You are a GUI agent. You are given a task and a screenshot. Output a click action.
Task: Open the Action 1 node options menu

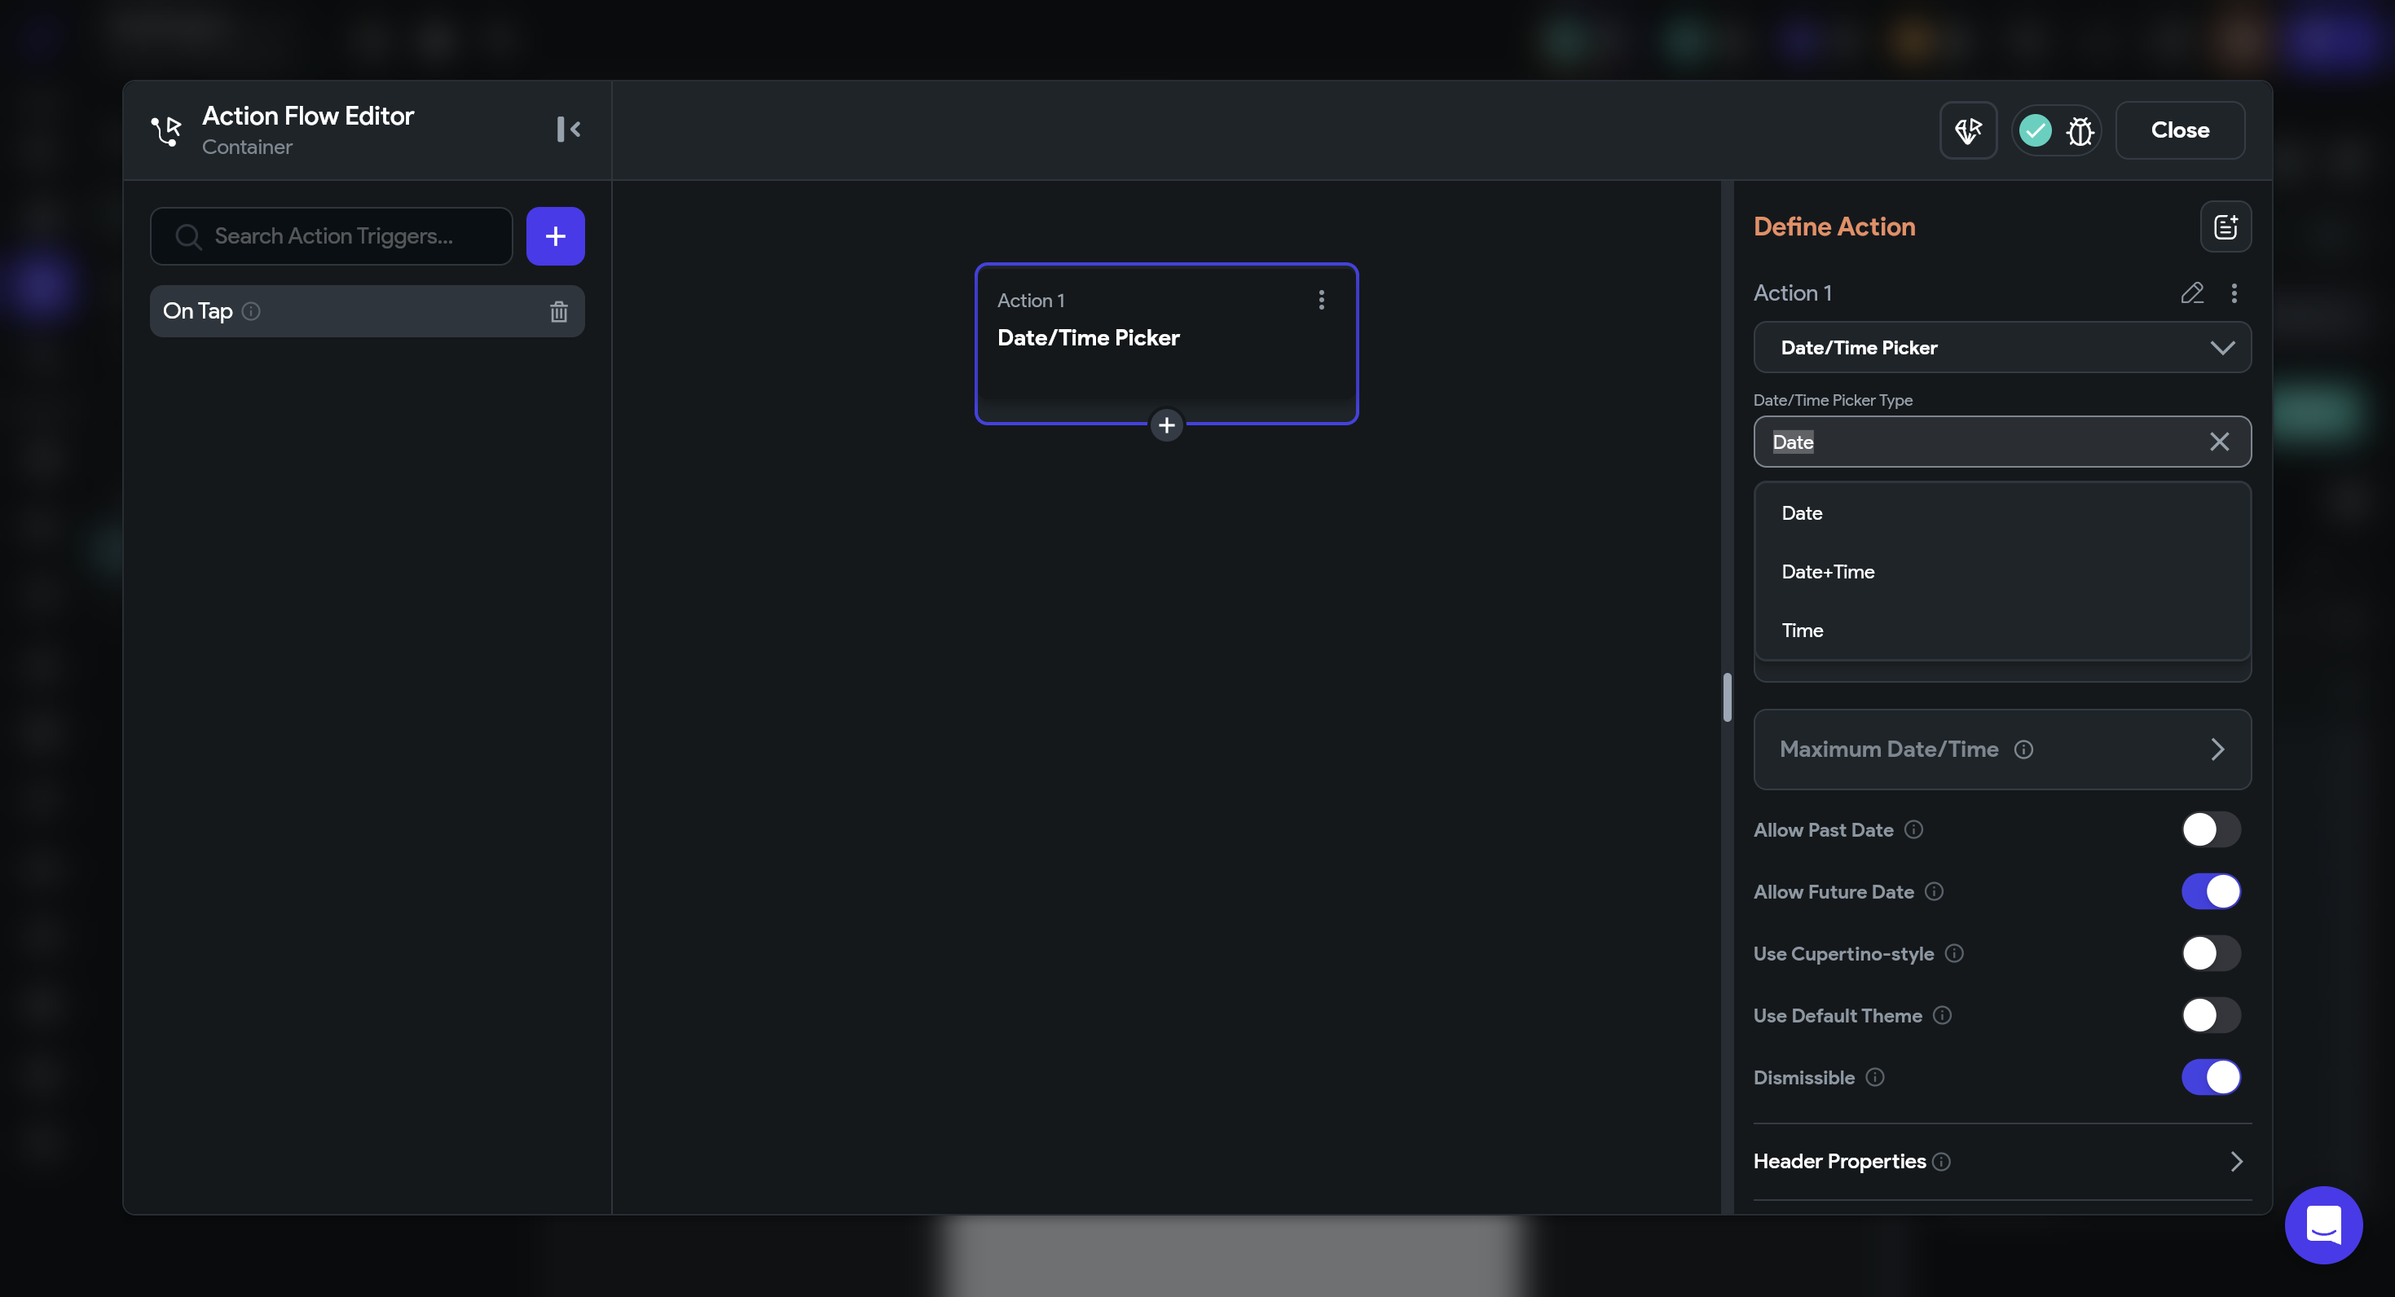point(1321,299)
